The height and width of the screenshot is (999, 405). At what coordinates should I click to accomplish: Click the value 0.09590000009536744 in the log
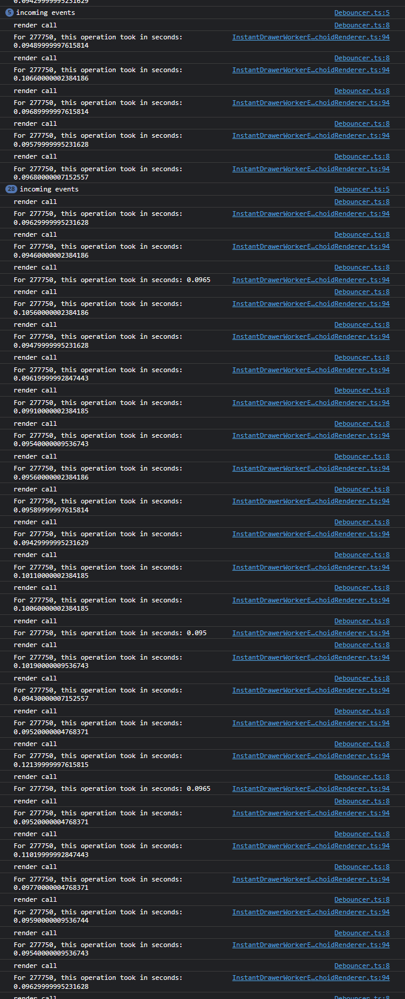pos(51,920)
